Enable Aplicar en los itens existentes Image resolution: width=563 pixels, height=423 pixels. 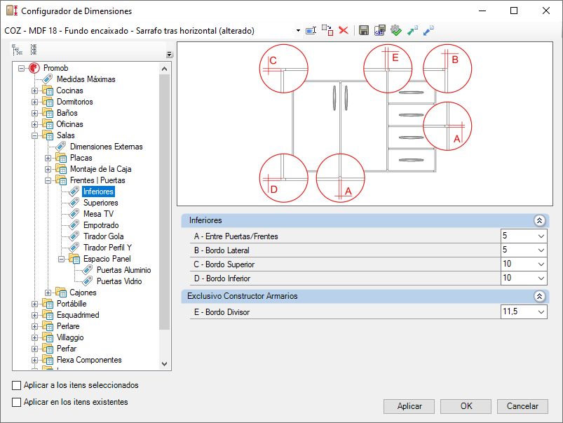point(17,402)
